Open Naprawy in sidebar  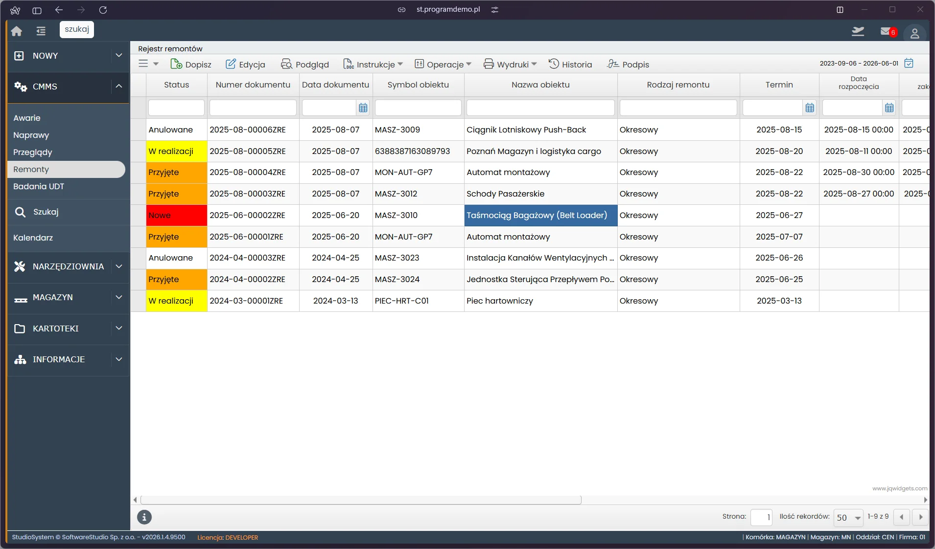(31, 135)
